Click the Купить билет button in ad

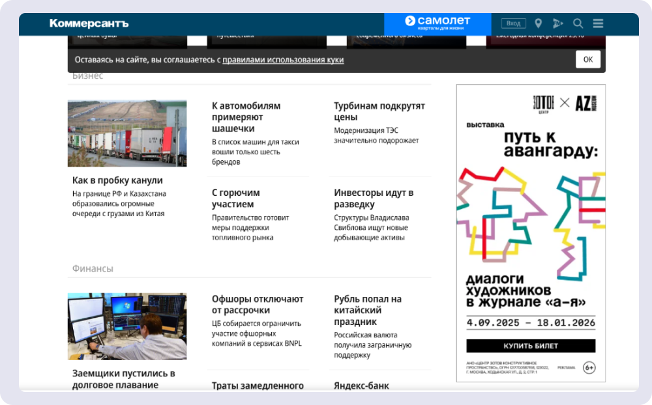531,346
